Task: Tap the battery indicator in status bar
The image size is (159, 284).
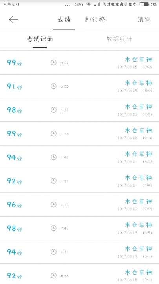Action: coord(144,4)
